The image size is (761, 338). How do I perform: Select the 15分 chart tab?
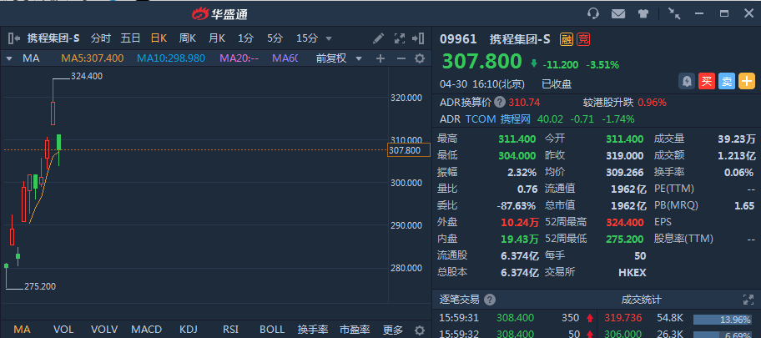click(307, 38)
